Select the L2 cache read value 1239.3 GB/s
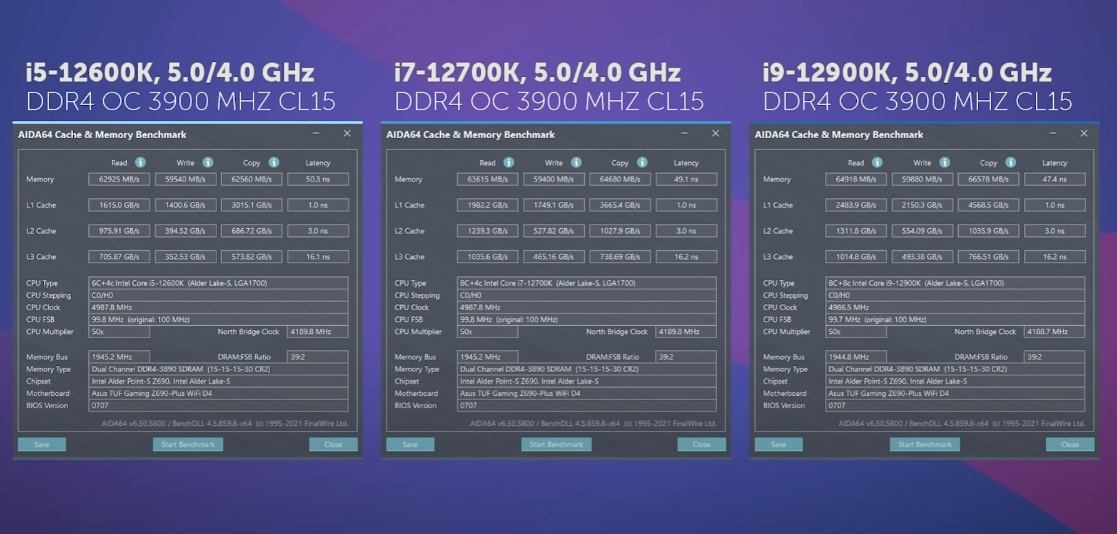 (x=487, y=231)
